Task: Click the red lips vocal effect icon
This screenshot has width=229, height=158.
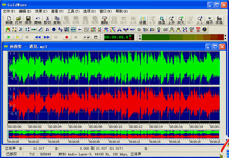Action: 198,30
